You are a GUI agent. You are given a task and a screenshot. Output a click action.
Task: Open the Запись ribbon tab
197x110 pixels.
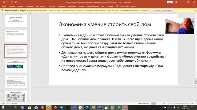point(81,6)
